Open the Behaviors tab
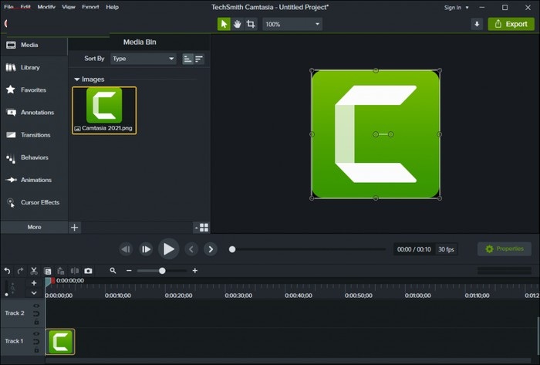 [x=34, y=157]
